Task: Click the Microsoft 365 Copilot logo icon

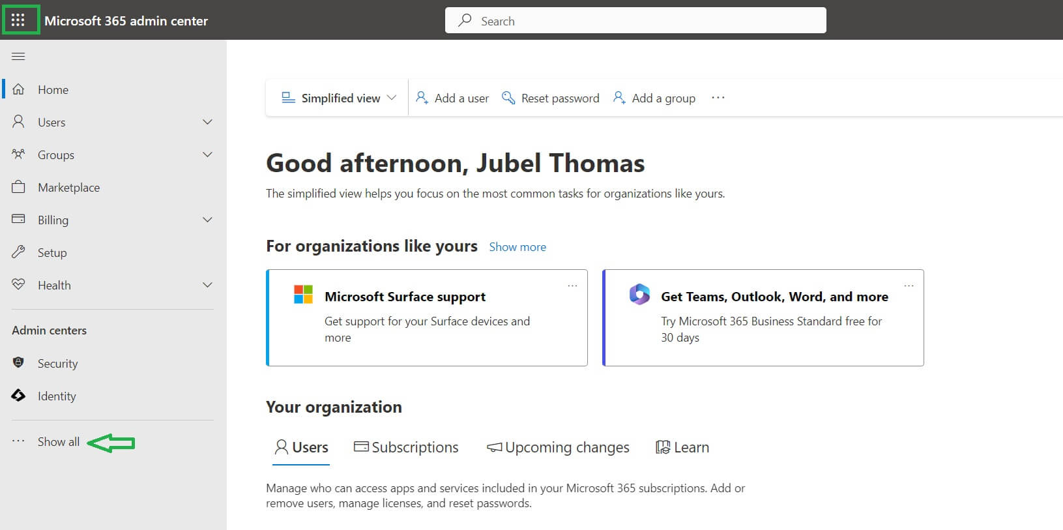Action: tap(639, 294)
